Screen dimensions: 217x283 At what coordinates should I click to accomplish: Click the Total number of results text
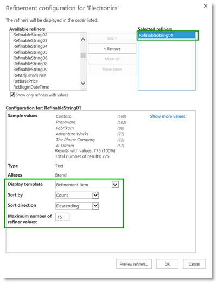82,156
